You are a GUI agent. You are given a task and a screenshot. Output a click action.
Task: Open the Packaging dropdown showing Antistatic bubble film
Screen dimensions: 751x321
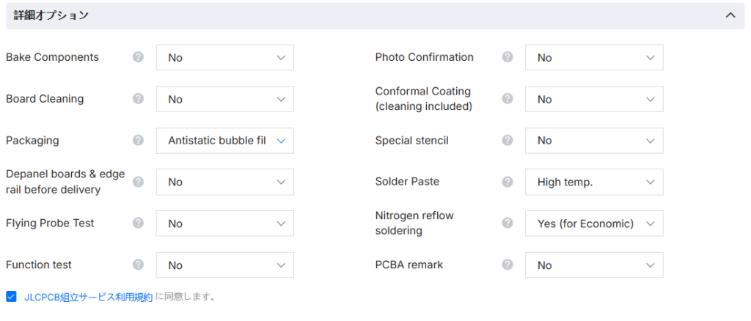tap(224, 141)
